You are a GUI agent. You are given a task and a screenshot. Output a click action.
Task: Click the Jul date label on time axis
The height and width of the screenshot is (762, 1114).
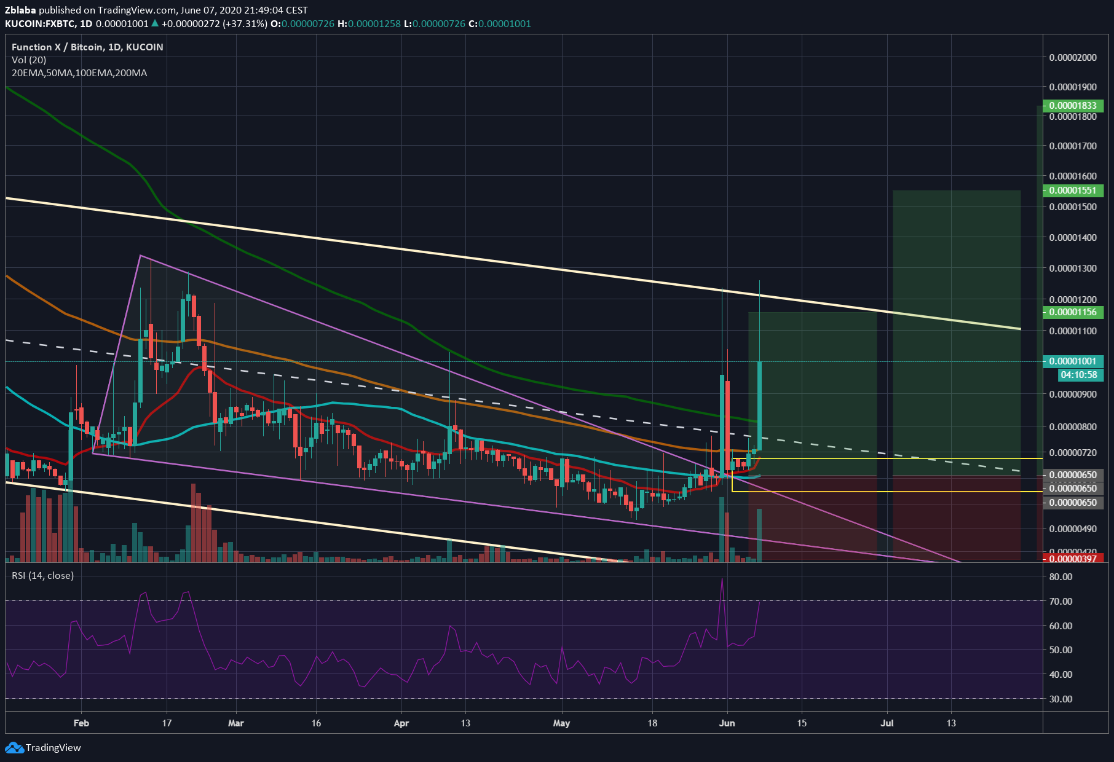tap(887, 723)
